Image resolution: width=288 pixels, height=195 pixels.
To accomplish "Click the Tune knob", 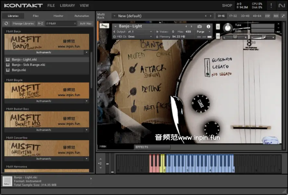I will coord(228,28).
